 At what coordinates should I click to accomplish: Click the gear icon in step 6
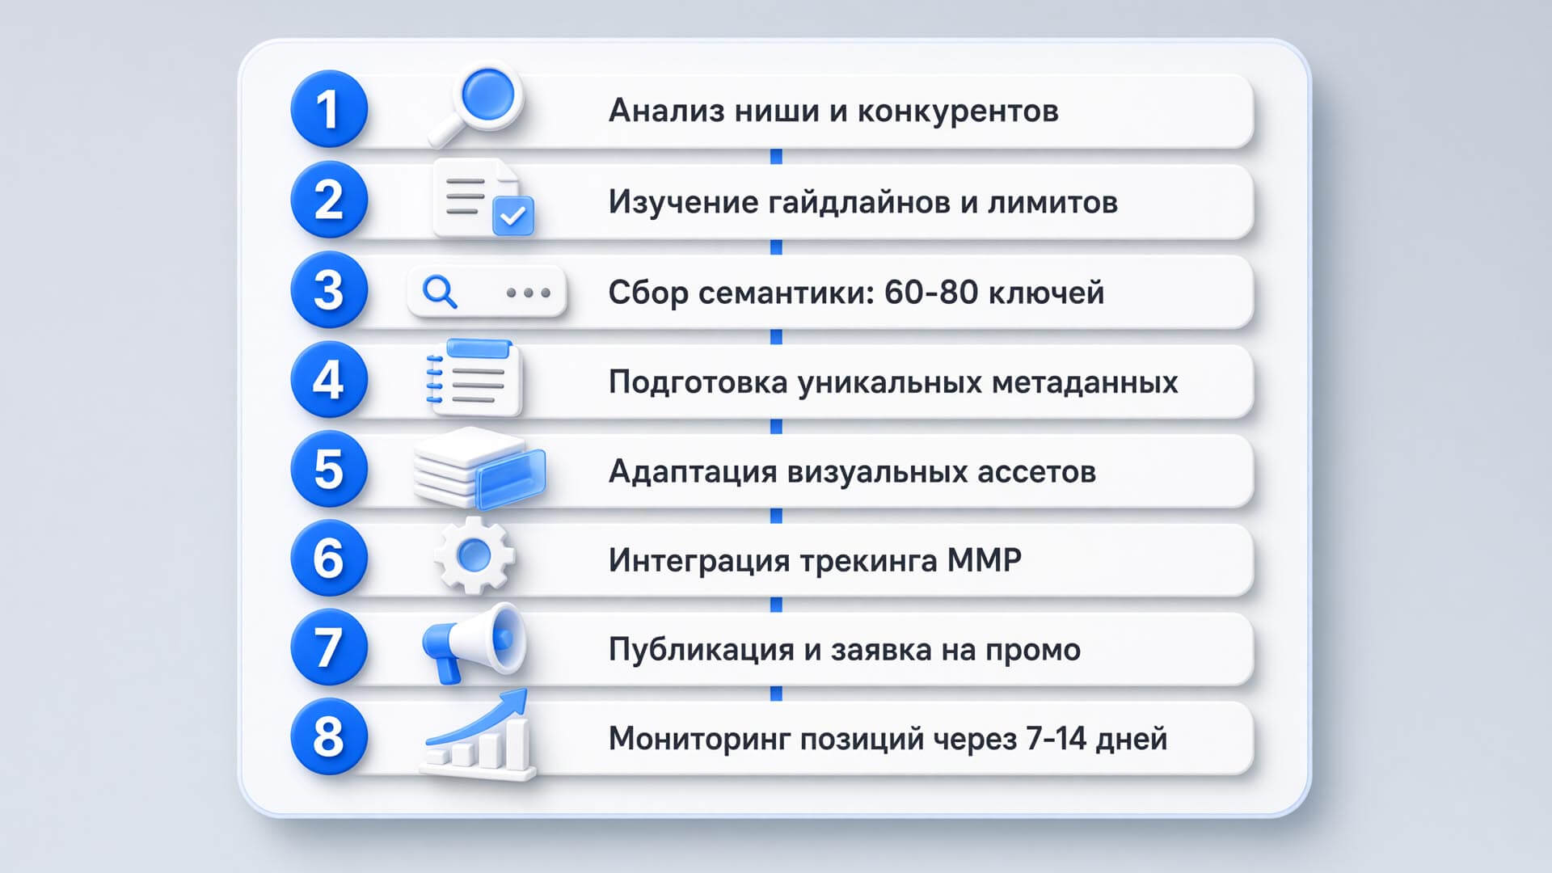coord(474,555)
